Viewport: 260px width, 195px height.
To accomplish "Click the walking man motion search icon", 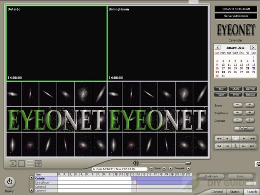I will coord(236,146).
